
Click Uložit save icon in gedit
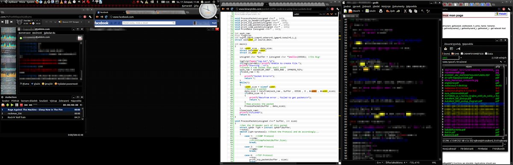coord(371,11)
